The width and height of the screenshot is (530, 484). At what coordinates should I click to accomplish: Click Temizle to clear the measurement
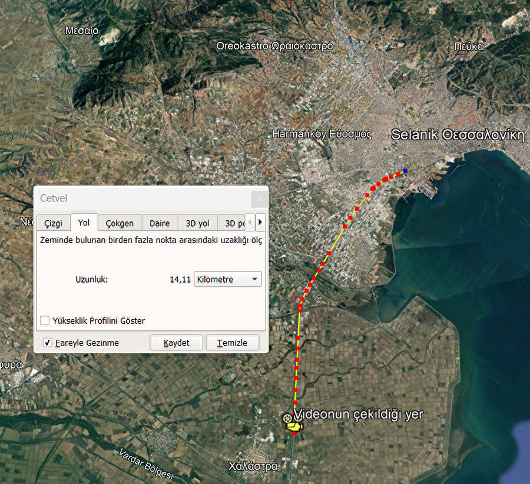click(232, 343)
